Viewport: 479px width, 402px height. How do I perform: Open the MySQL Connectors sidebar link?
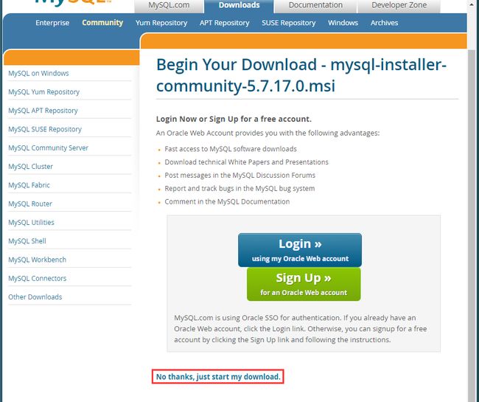38,279
